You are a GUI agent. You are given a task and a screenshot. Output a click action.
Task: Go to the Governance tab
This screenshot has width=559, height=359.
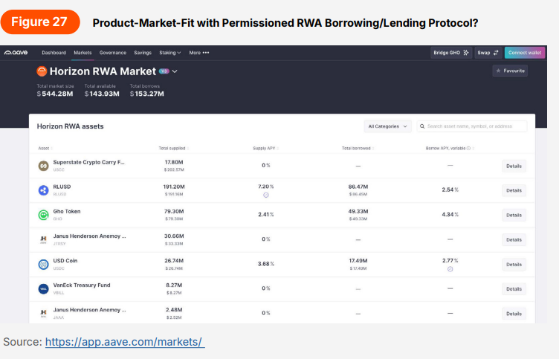coord(113,53)
